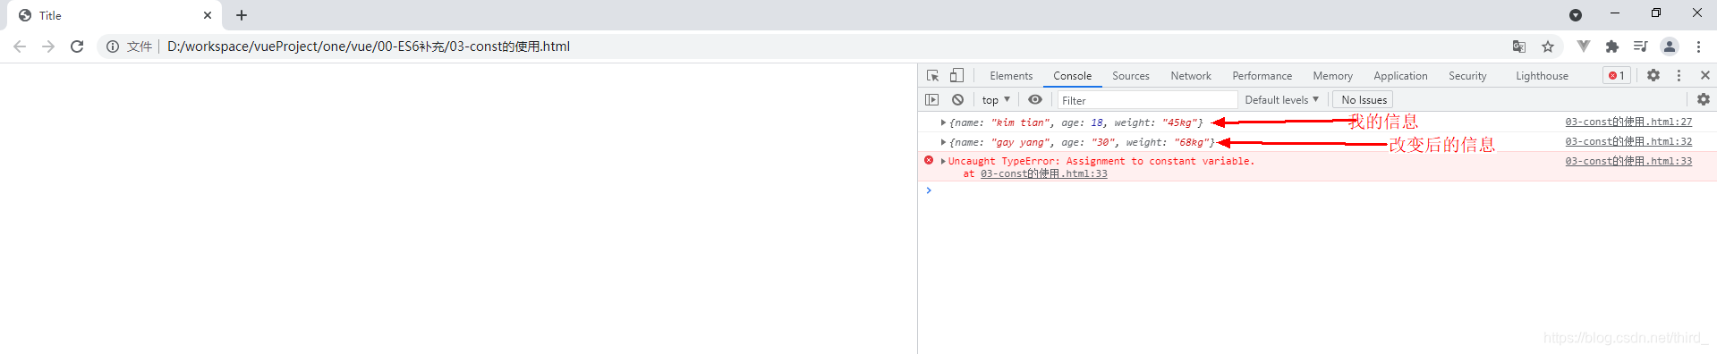
Task: Open right-side source link html:33
Action: point(1628,161)
